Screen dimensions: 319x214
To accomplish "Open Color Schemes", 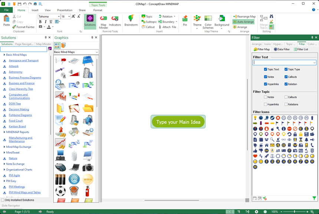I will tap(208, 22).
